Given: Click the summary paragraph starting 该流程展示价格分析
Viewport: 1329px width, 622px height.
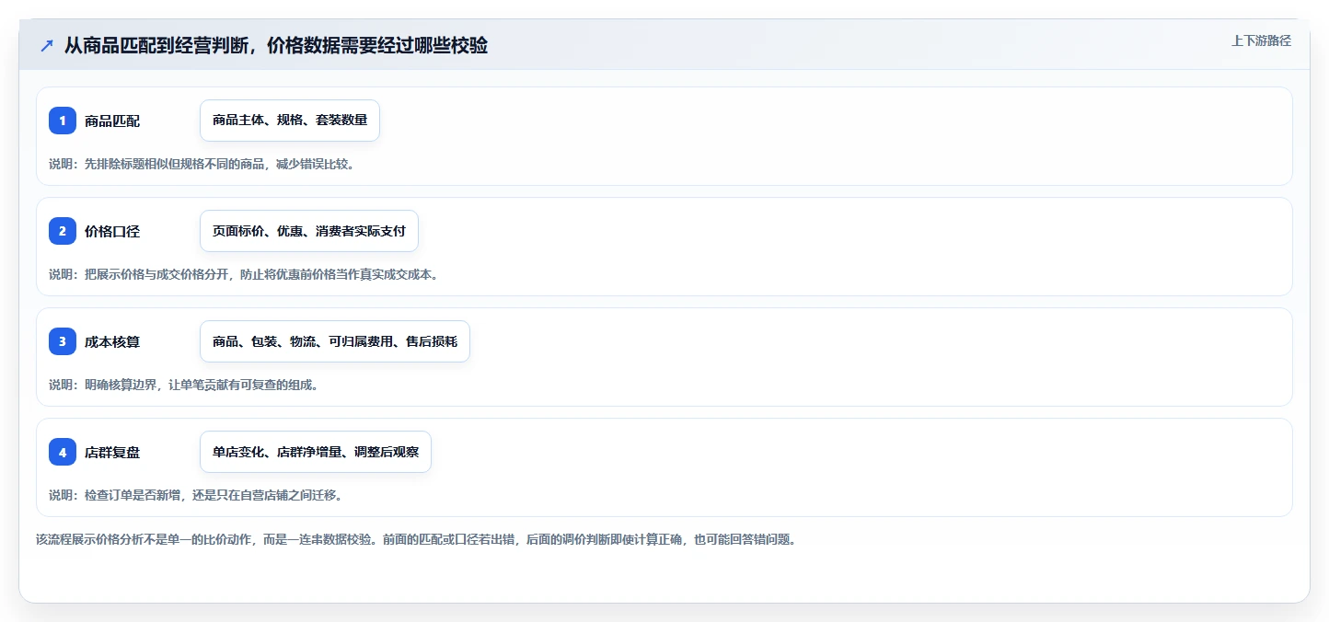Looking at the screenshot, I should point(415,539).
